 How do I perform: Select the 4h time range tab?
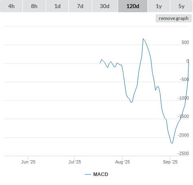[x=11, y=6]
